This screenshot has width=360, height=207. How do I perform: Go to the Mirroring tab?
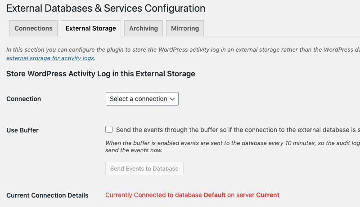(x=184, y=28)
